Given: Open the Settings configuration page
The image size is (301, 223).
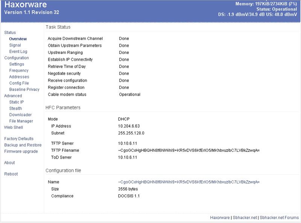Looking at the screenshot, I should tap(17, 64).
